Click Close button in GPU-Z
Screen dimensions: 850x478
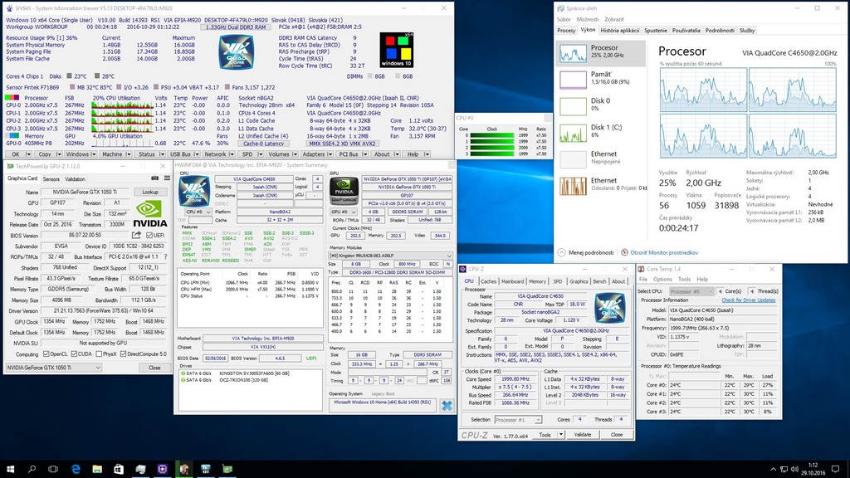pos(154,368)
